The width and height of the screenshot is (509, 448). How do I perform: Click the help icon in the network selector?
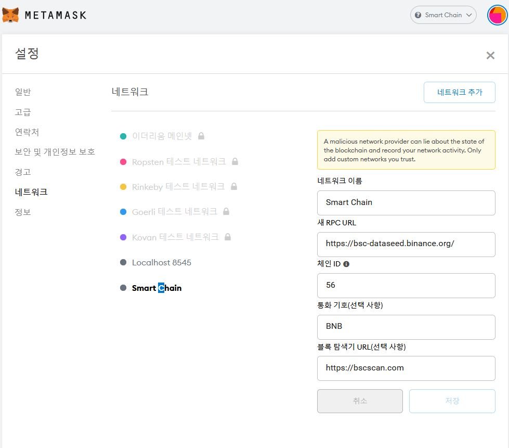(x=418, y=15)
